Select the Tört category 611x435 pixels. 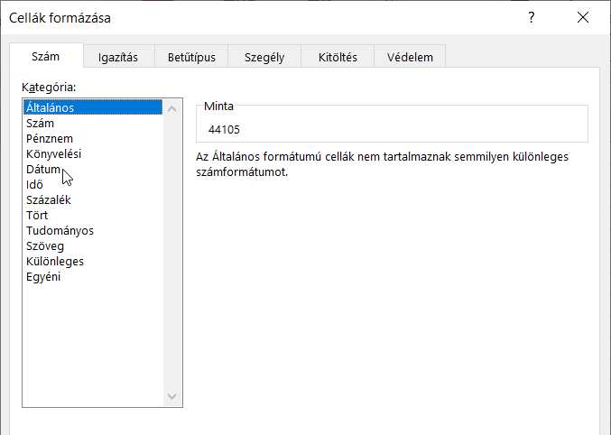pyautogui.click(x=38, y=216)
